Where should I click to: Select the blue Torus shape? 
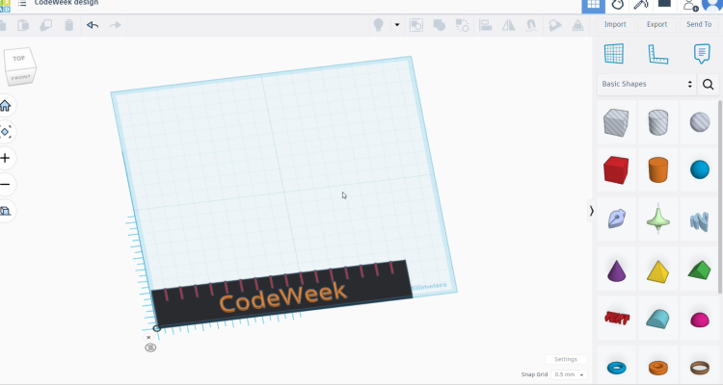(616, 368)
